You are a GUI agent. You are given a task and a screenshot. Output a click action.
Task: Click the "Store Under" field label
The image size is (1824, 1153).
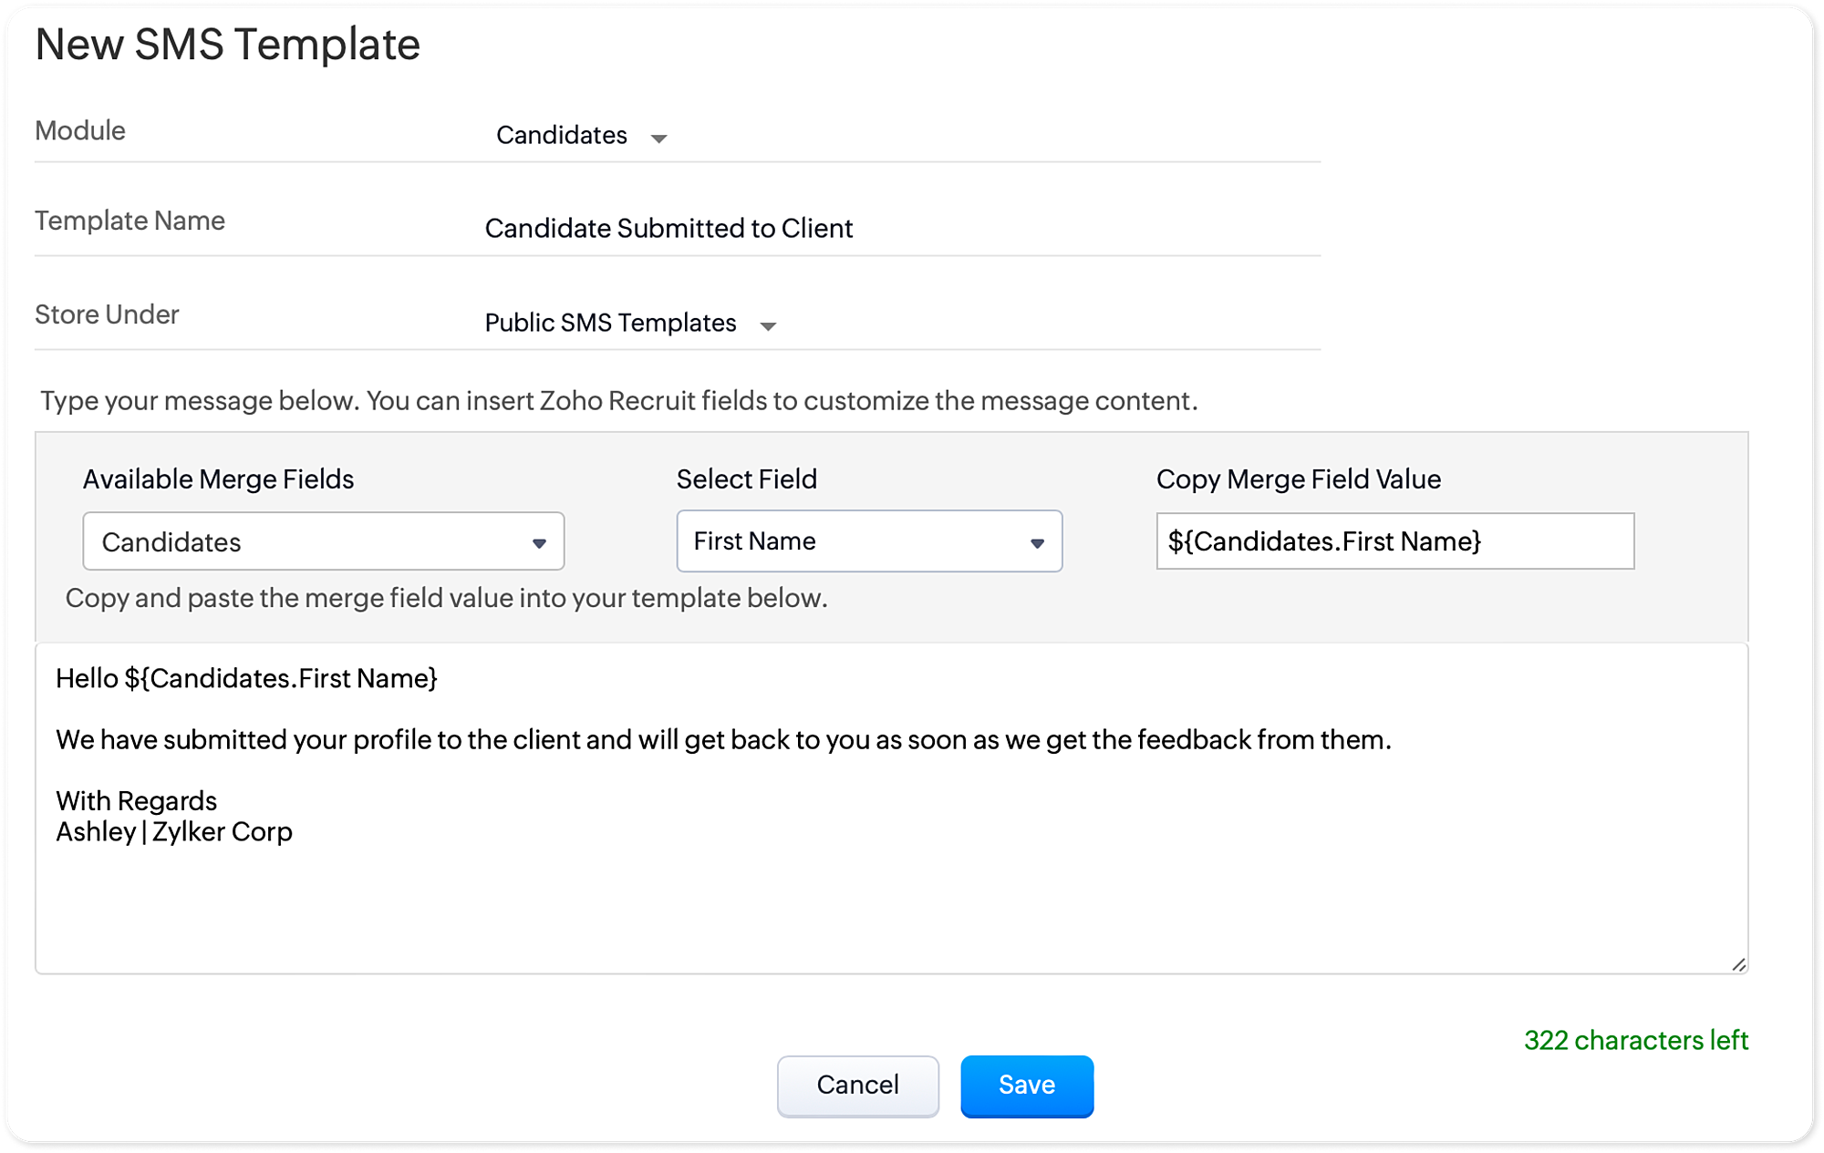107,314
